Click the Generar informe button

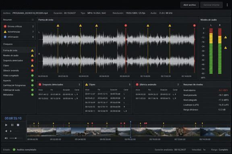point(211,5)
